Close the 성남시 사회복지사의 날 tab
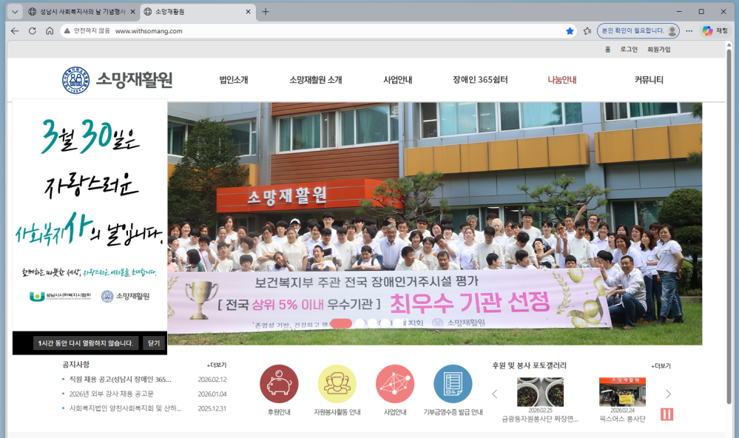The height and width of the screenshot is (438, 739). (x=132, y=11)
